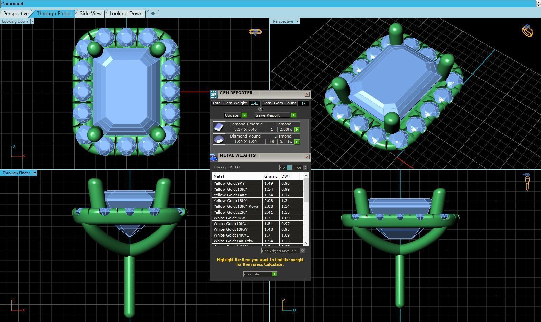Select the Yellow Gold:18KY row
This screenshot has height=322, width=541.
coord(257,201)
